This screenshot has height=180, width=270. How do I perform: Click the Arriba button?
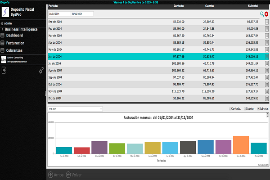[56, 175]
